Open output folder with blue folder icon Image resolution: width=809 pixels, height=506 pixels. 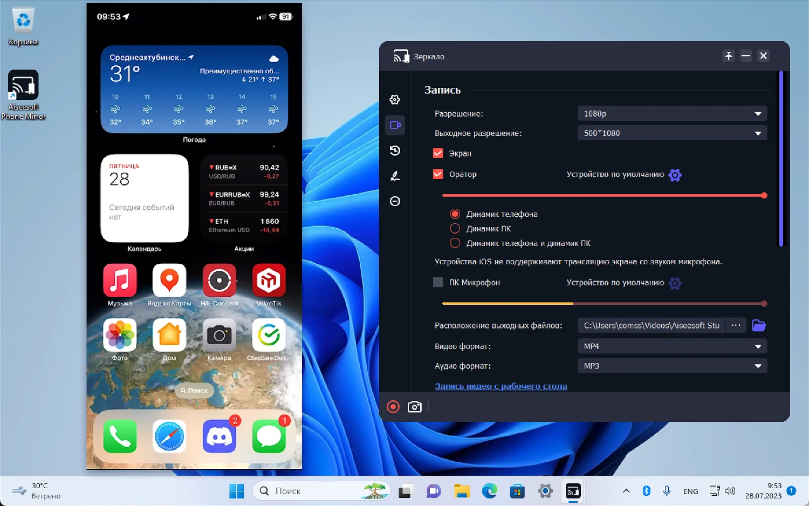tap(759, 325)
